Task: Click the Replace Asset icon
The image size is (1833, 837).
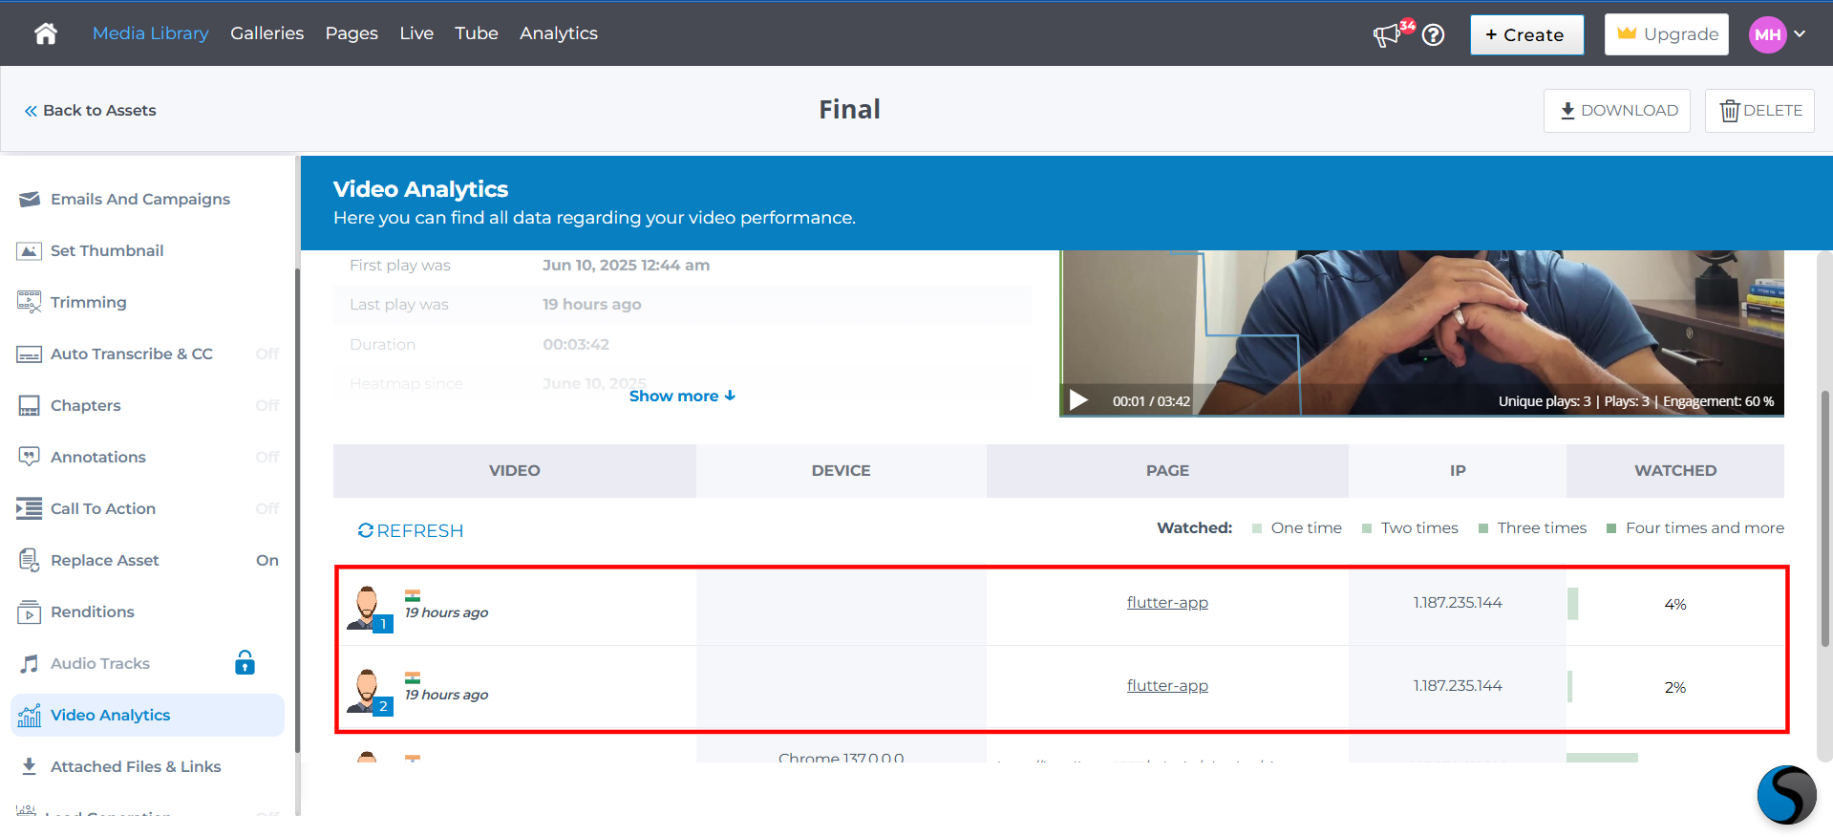Action: click(30, 560)
